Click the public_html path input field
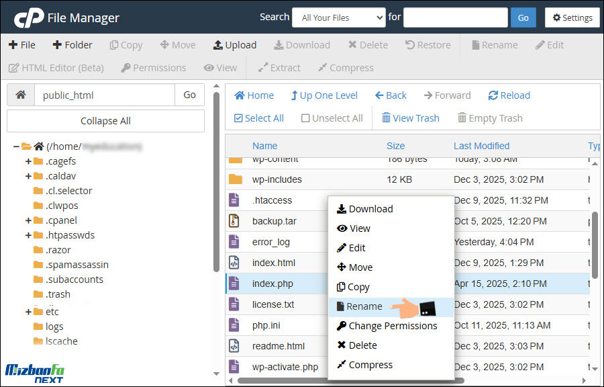604x387 pixels. click(104, 95)
